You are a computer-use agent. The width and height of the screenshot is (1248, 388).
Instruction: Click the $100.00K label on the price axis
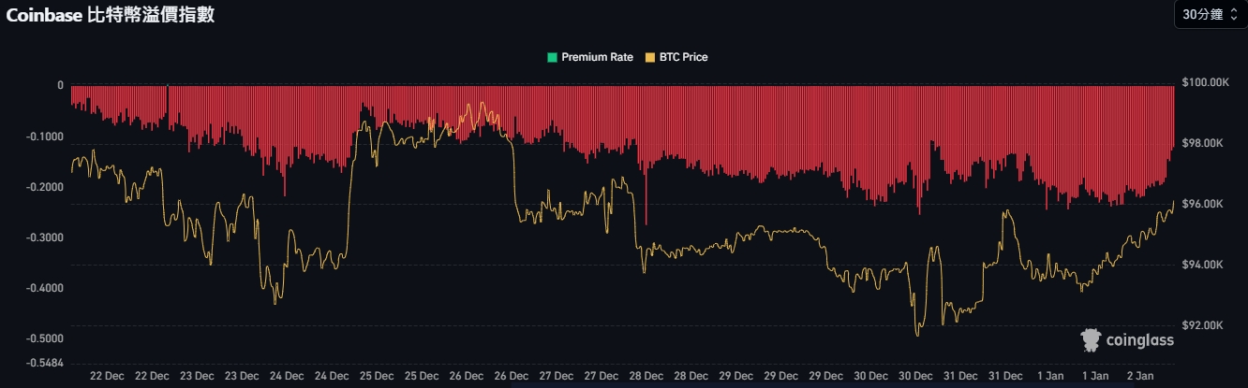1205,83
